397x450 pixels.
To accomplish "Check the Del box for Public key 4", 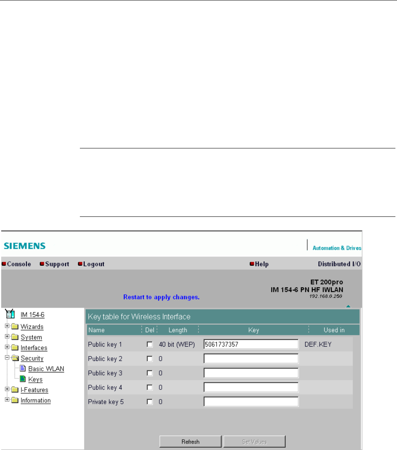I will tap(150, 387).
